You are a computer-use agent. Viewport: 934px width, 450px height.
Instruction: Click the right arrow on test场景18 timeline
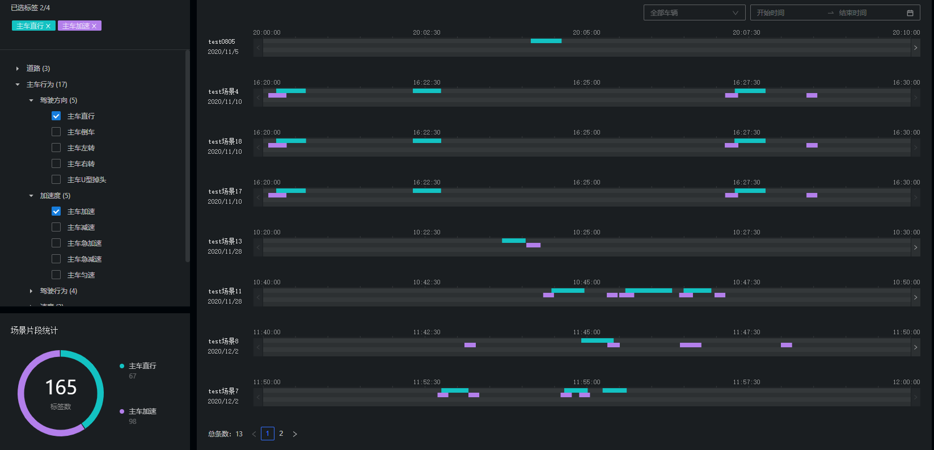[x=915, y=148]
